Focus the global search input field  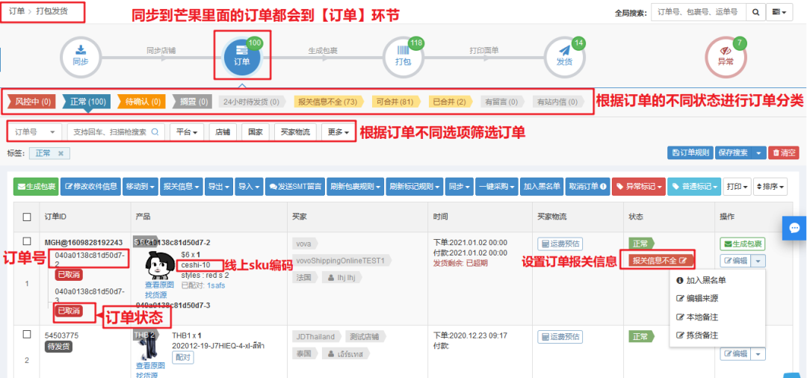pos(699,13)
